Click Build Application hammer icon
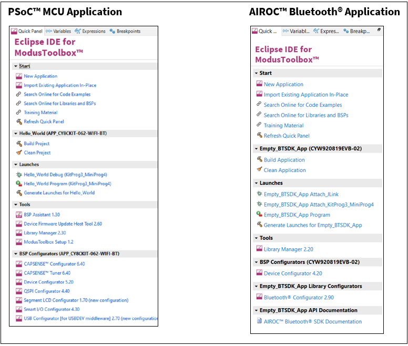Viewport: 408px width, 346px height. click(x=259, y=159)
